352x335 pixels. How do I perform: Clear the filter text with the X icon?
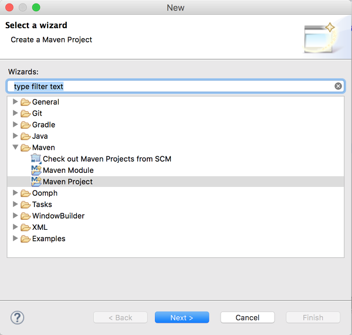[x=338, y=86]
